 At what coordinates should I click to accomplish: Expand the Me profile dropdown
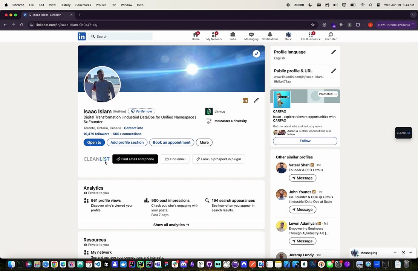point(288,36)
